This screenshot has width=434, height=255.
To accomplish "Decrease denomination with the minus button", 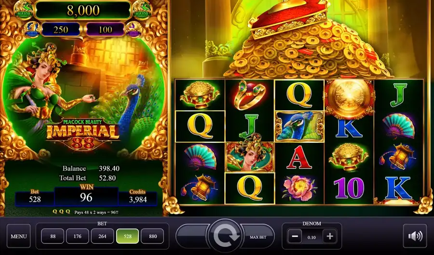I will tap(295, 237).
